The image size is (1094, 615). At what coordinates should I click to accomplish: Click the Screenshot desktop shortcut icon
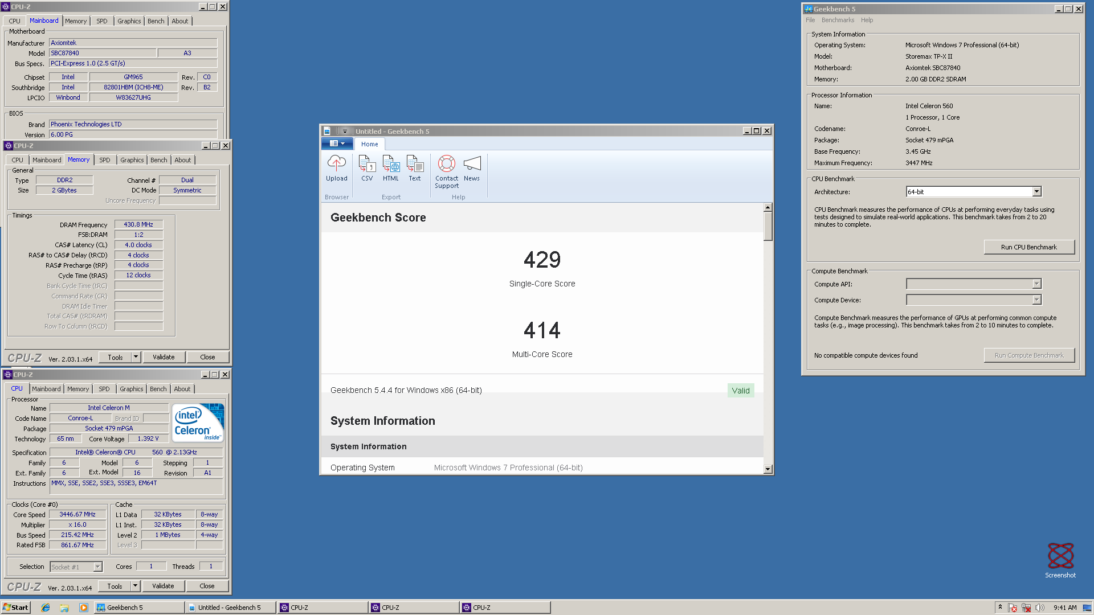pos(1060,556)
